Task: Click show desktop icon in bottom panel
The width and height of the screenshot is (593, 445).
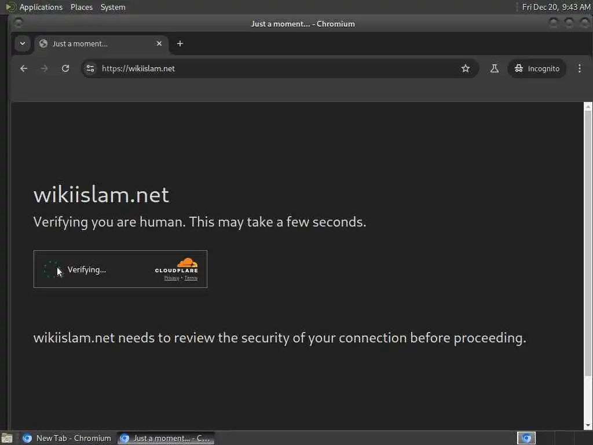Action: coord(7,438)
